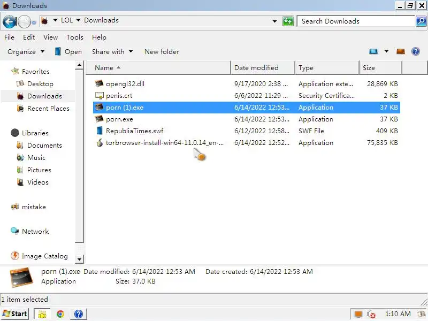Open Help taskbar icon

pos(79,314)
